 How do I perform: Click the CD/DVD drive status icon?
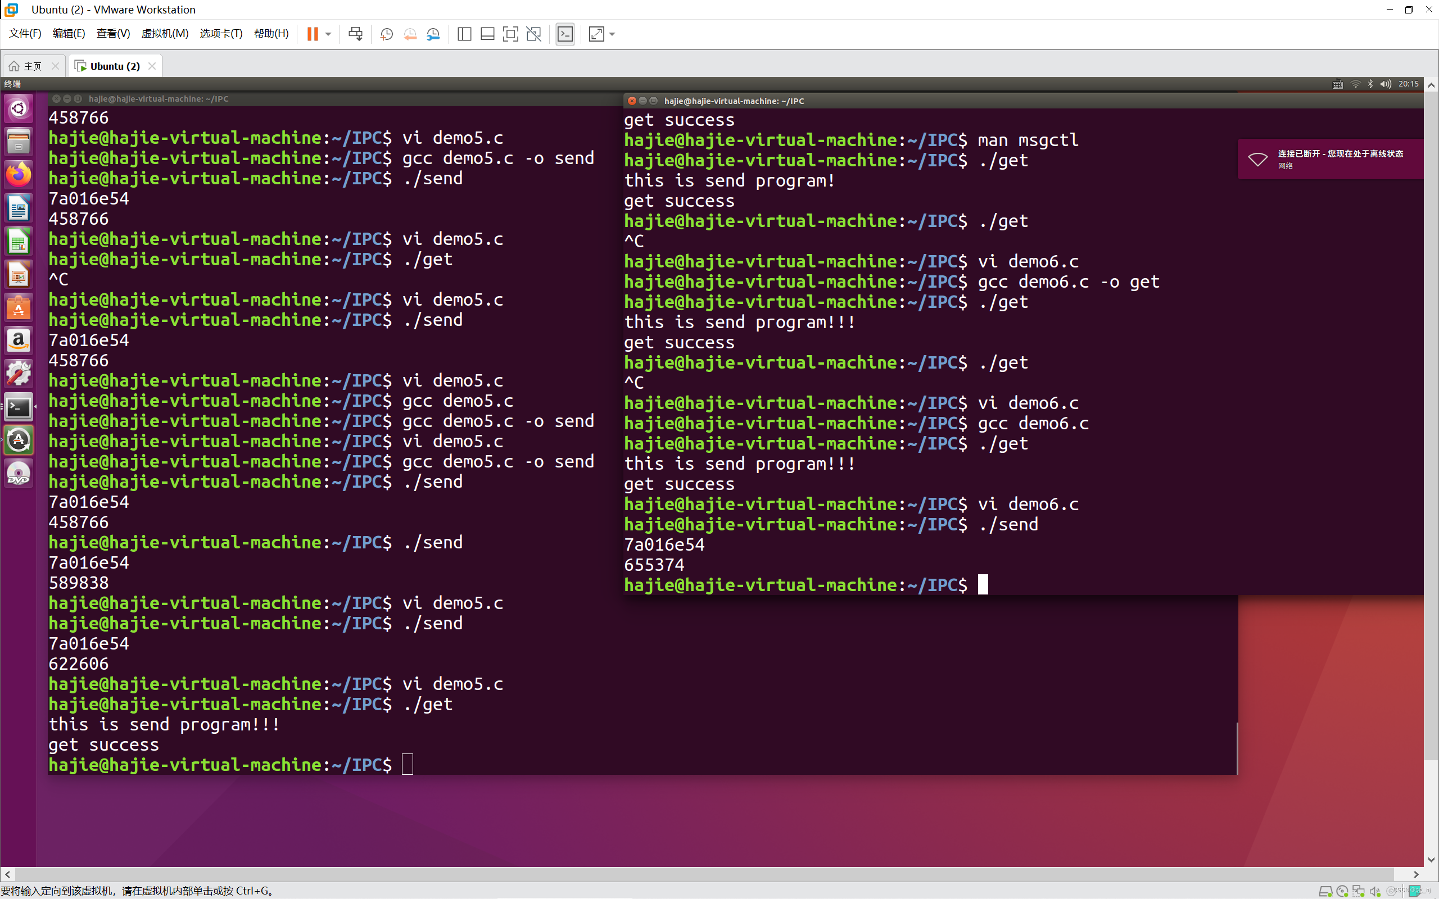(x=1342, y=891)
